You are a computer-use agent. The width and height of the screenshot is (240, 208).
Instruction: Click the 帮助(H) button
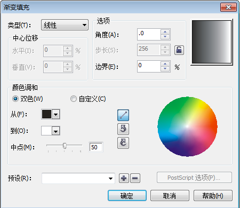point(213,196)
